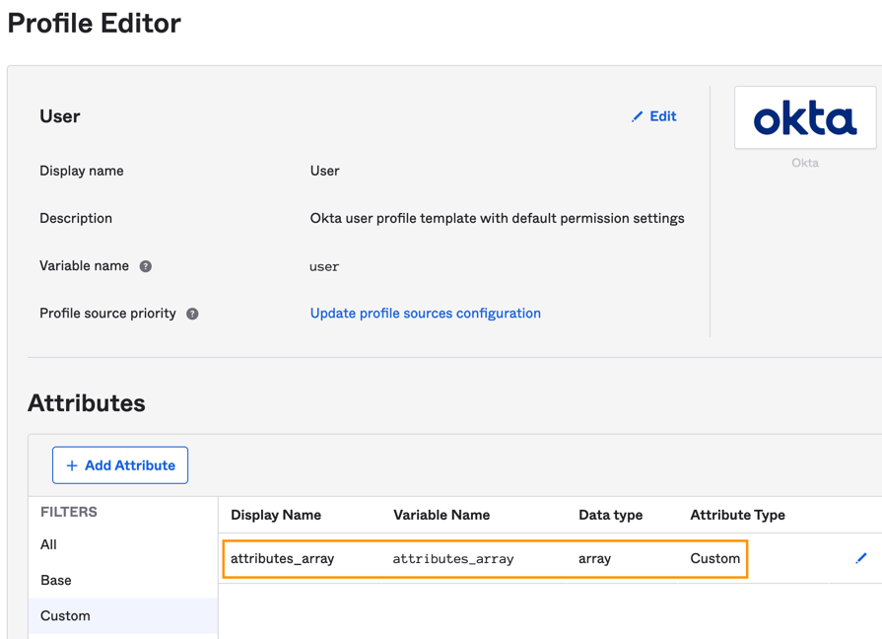882x639 pixels.
Task: Click the Profile source priority help icon
Action: (x=192, y=314)
